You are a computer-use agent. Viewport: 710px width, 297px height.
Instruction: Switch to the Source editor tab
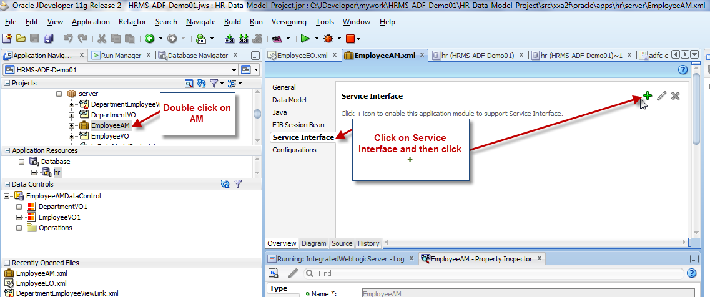click(x=342, y=243)
